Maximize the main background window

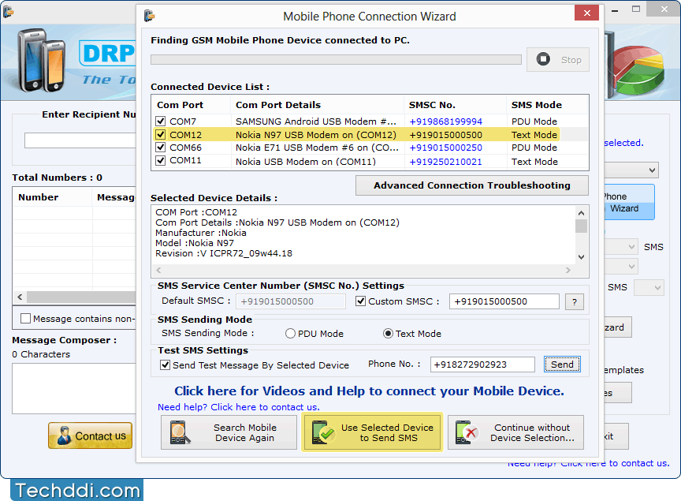click(636, 9)
